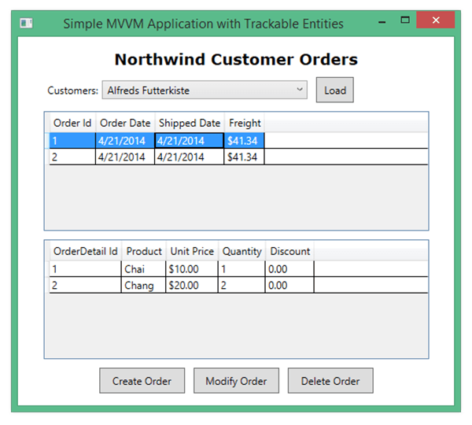472x425 pixels.
Task: Click the Quantity column header
Action: pos(242,252)
